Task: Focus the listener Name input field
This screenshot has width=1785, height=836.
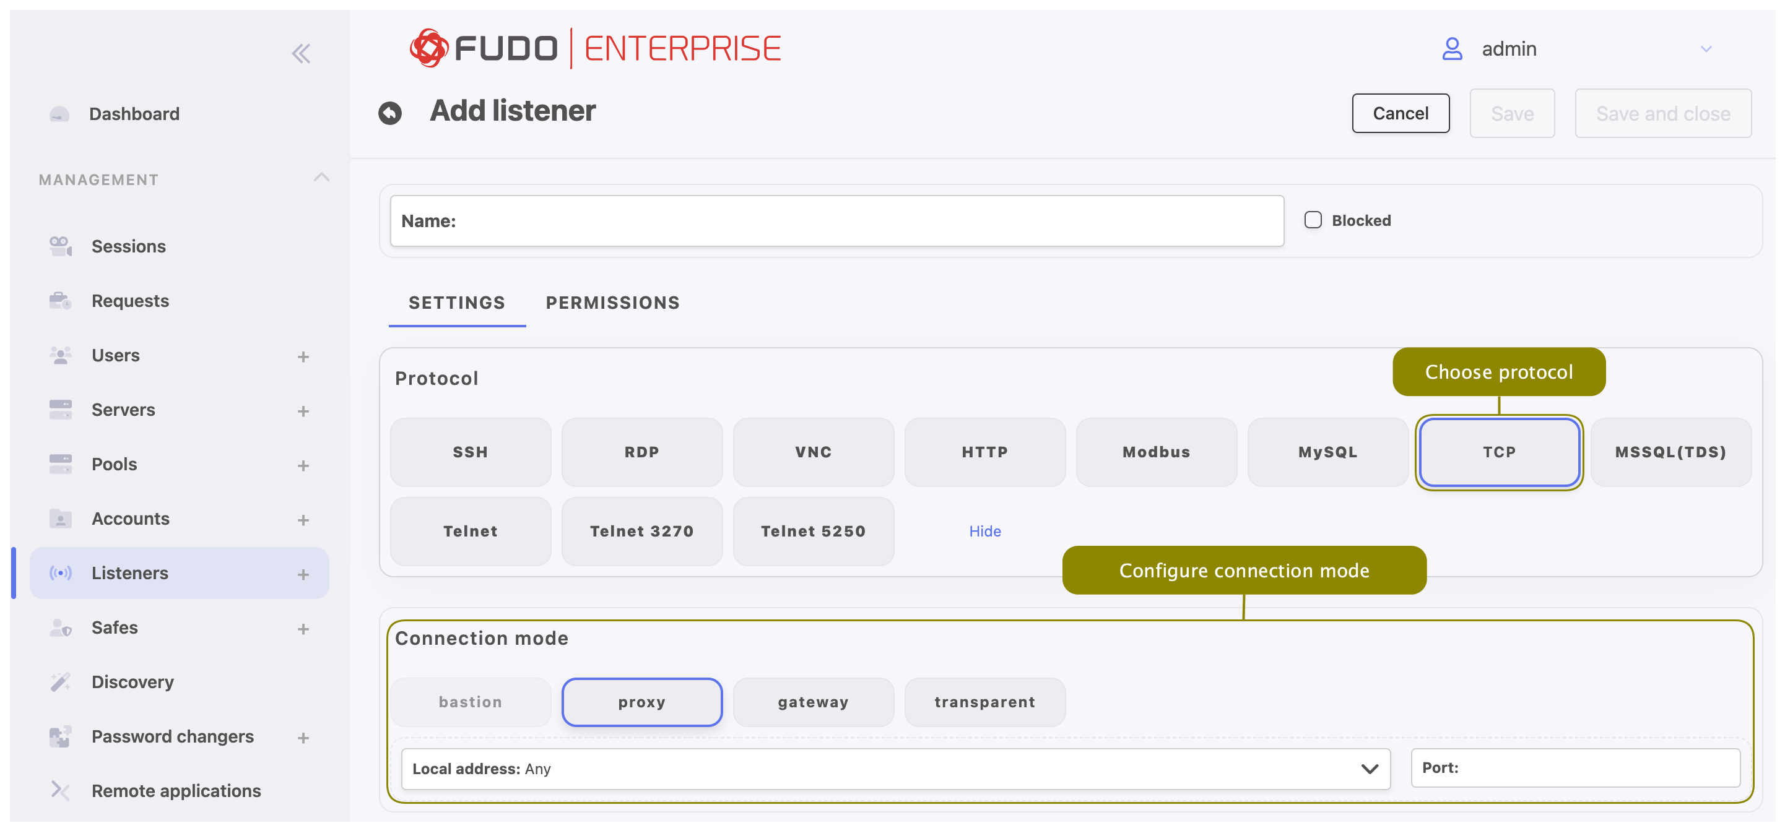Action: coord(837,220)
